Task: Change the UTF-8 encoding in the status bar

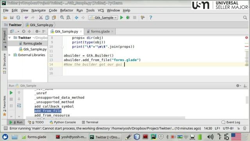Action: [228, 128]
